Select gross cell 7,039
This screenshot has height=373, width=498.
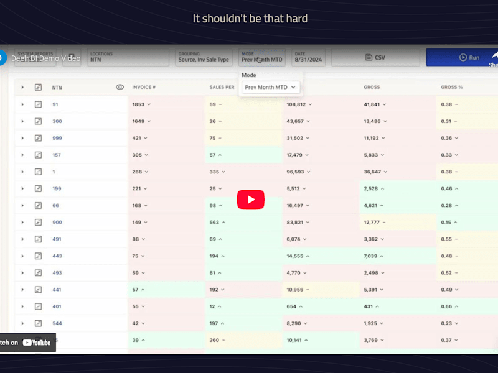398,256
